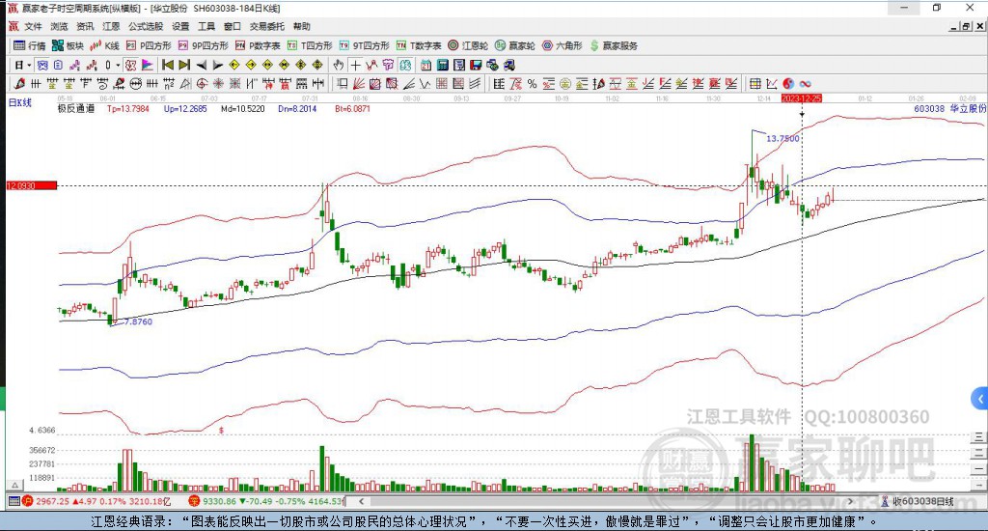
Task: Open the 公式选股 menu
Action: tap(146, 26)
